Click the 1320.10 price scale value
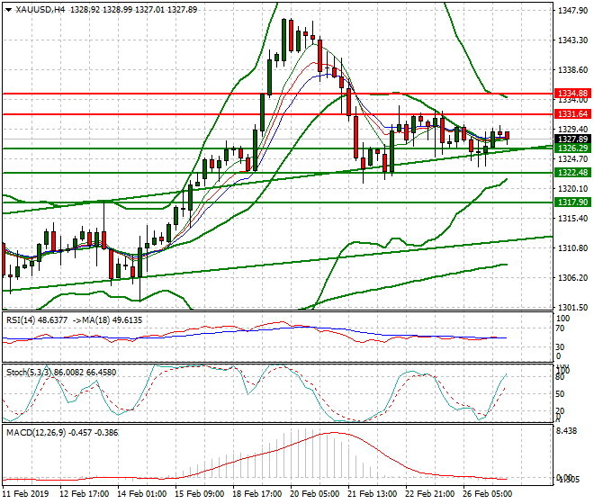Screen dimensions: 594x504 point(573,188)
